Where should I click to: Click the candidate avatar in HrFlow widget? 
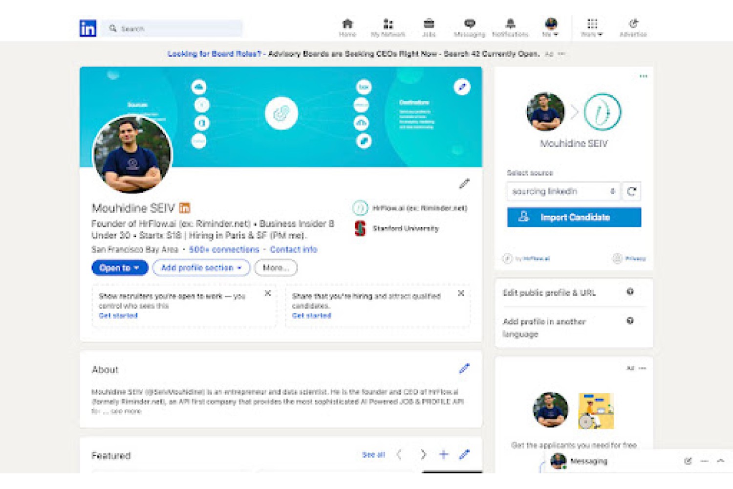(x=545, y=112)
